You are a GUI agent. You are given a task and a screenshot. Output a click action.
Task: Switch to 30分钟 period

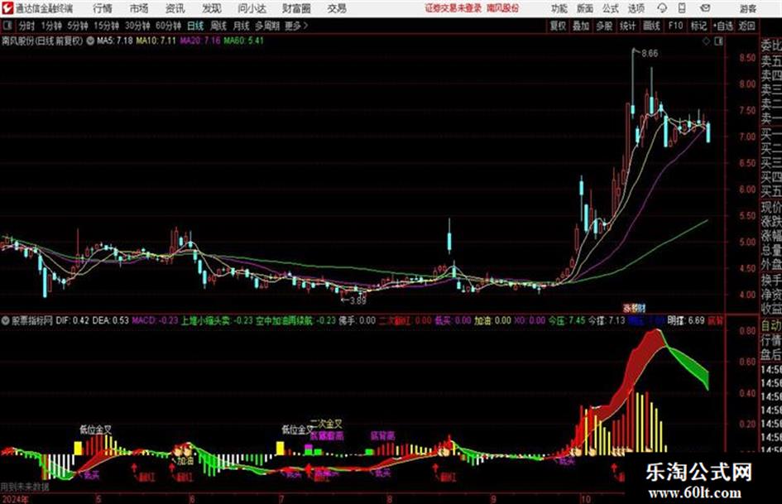coord(137,26)
